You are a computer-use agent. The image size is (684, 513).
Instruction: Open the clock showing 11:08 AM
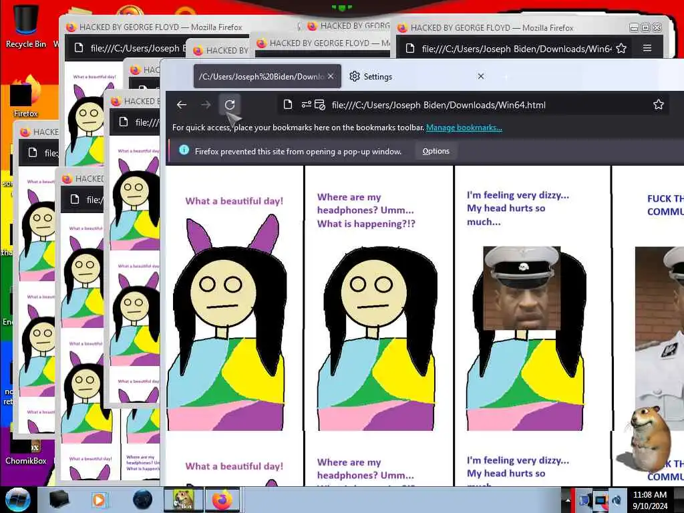point(650,500)
